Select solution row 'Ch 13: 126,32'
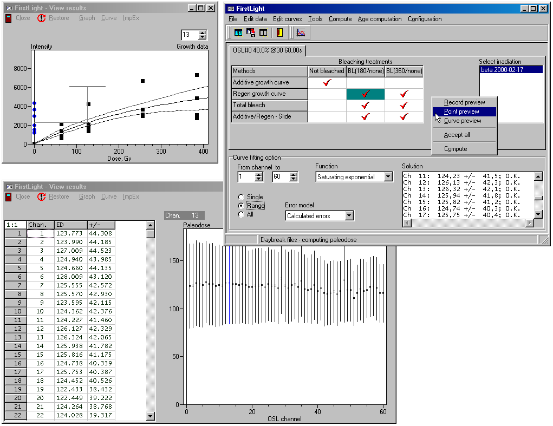Screen dimensions: 553x426 point(461,189)
